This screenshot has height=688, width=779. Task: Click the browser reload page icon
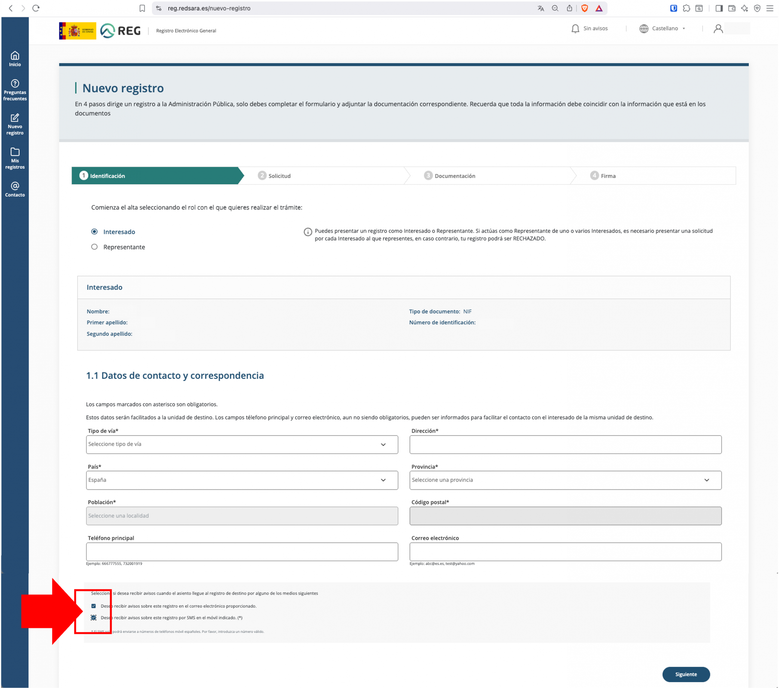pyautogui.click(x=36, y=8)
